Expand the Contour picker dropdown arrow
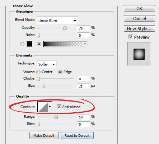This screenshot has height=144, width=159. pyautogui.click(x=50, y=107)
